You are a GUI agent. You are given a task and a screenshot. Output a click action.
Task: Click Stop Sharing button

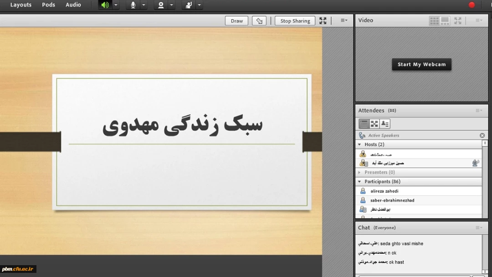tap(295, 21)
